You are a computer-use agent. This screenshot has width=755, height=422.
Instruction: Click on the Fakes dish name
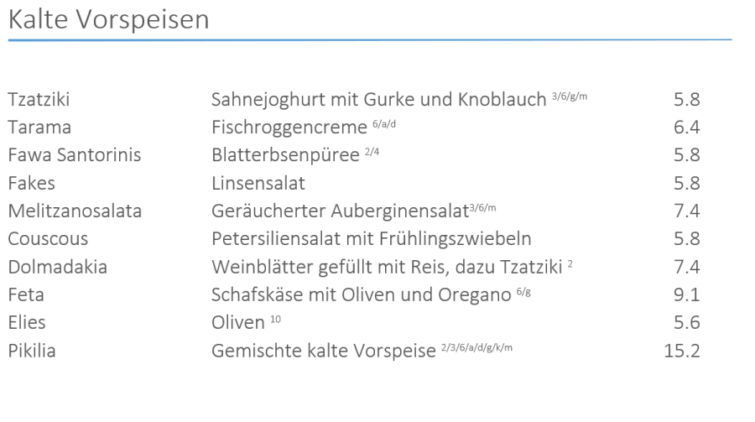(x=31, y=183)
